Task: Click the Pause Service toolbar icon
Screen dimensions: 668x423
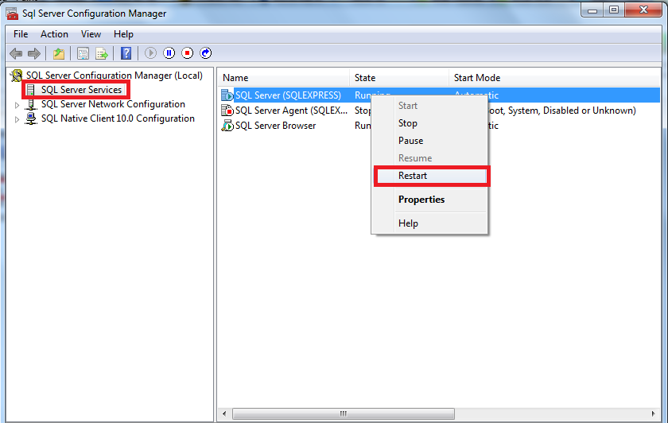Action: coord(169,53)
